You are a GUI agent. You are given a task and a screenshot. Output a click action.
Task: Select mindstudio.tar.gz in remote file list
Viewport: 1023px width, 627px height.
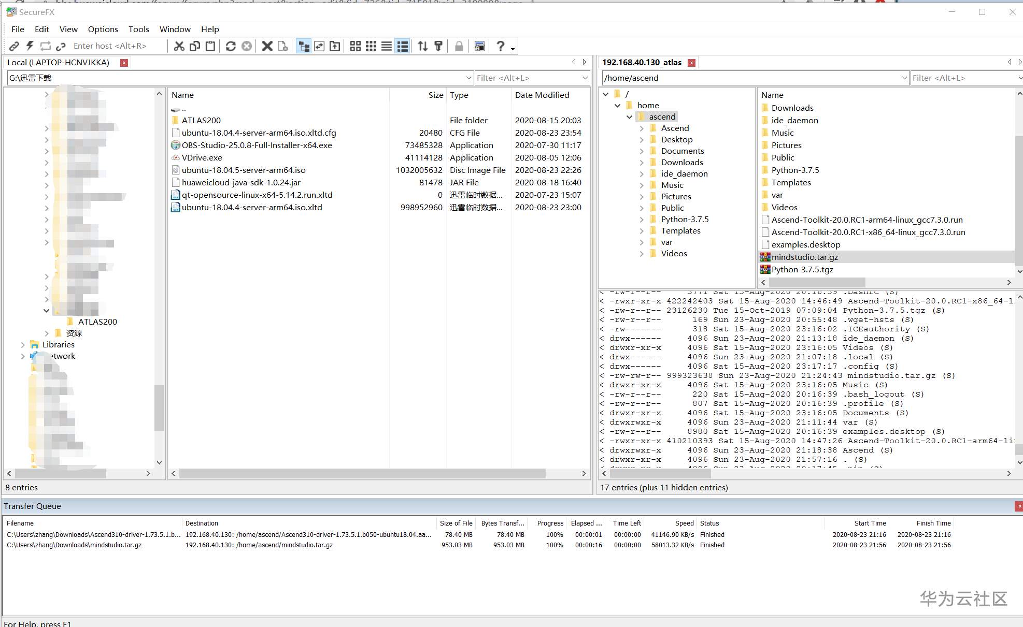pyautogui.click(x=804, y=257)
